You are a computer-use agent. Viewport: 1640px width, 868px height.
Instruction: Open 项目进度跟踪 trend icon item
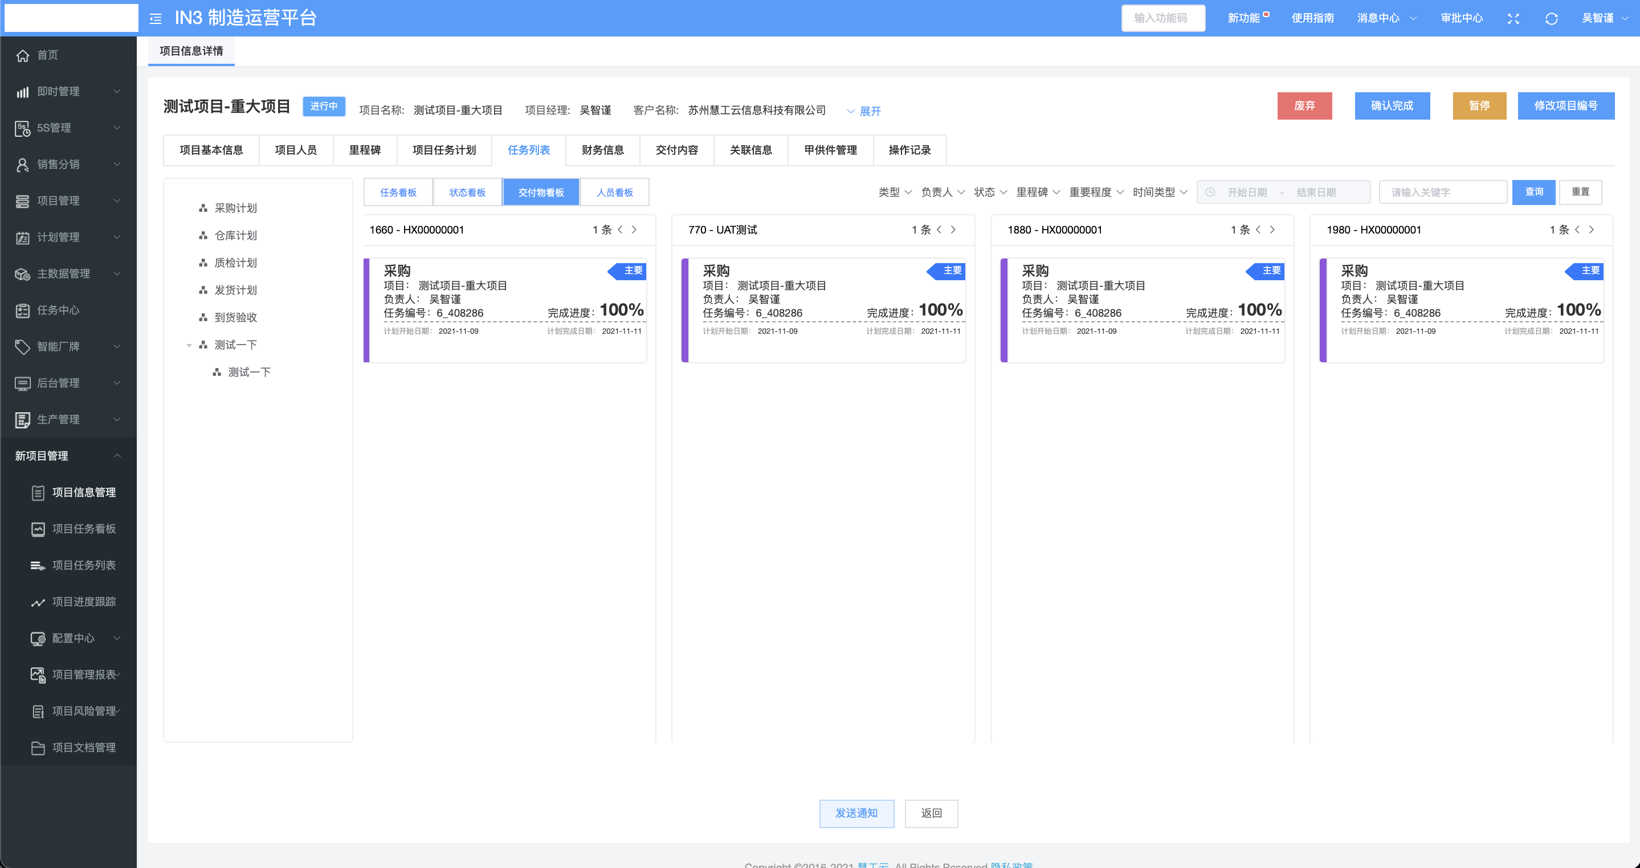(x=38, y=602)
